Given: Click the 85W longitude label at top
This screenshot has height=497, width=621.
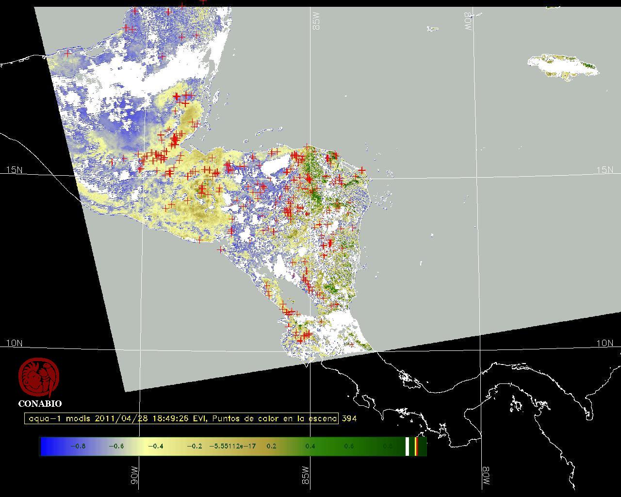Looking at the screenshot, I should pos(317,21).
